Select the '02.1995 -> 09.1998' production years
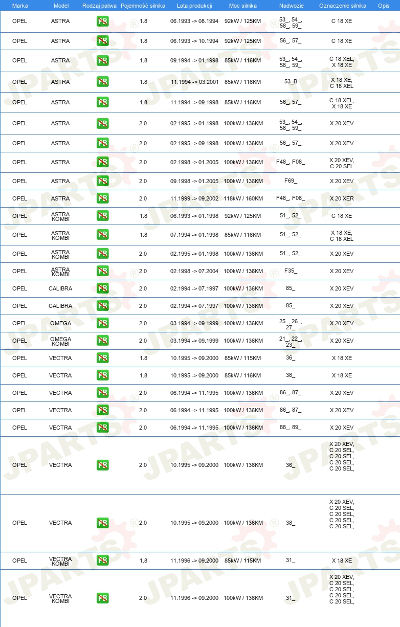Screen dimensions: 400x627 click(194, 143)
